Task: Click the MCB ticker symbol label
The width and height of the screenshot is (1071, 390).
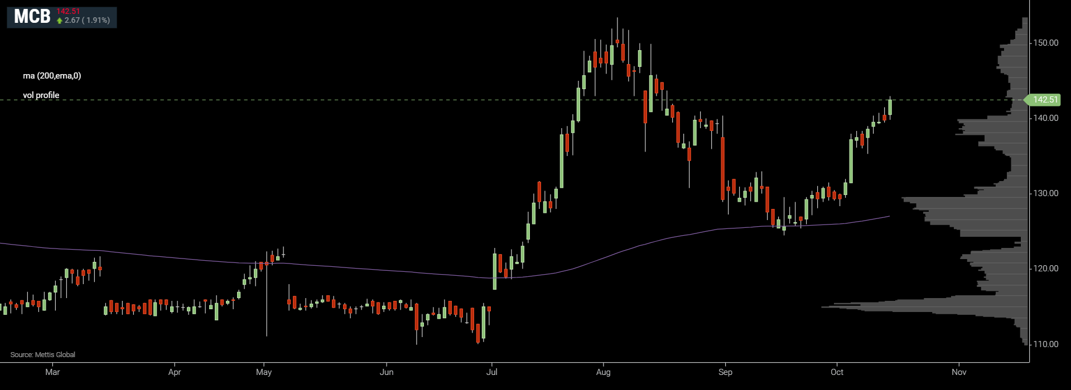Action: click(x=32, y=17)
